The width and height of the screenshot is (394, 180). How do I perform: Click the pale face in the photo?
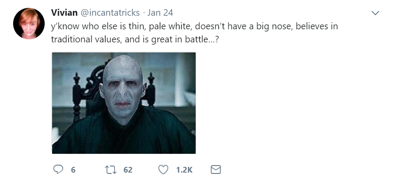click(x=123, y=89)
